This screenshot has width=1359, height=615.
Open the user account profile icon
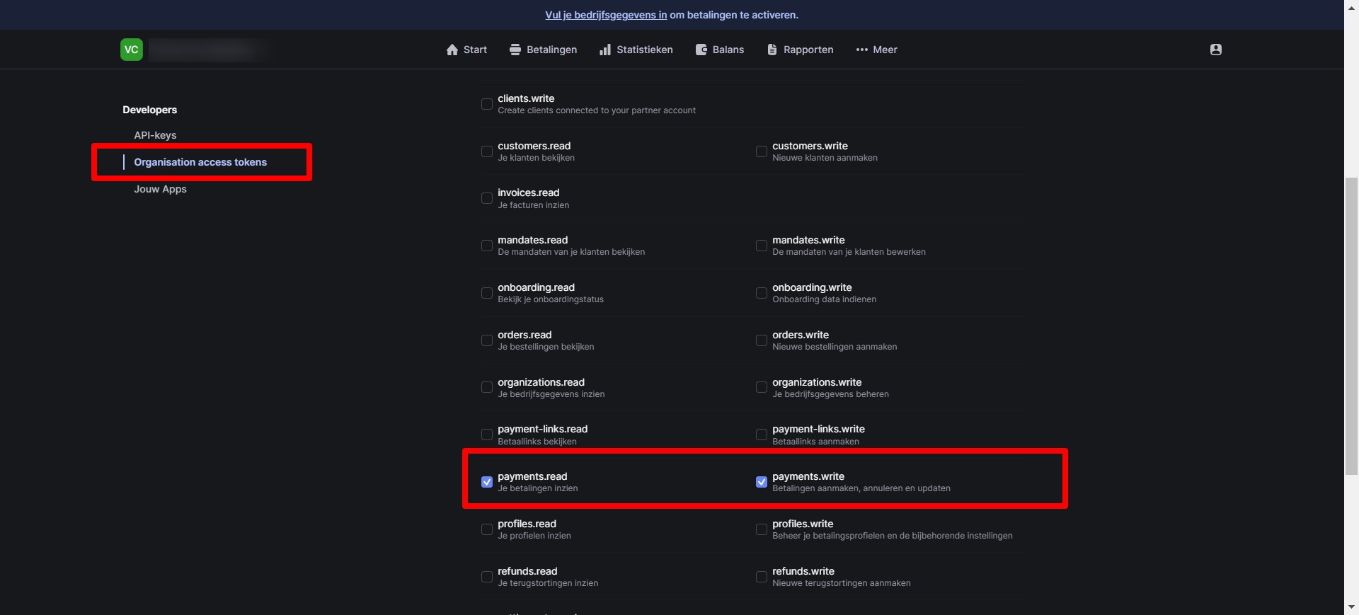[x=1216, y=50]
